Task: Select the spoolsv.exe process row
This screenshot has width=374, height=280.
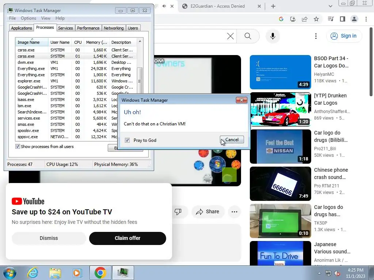Action: tap(67, 131)
